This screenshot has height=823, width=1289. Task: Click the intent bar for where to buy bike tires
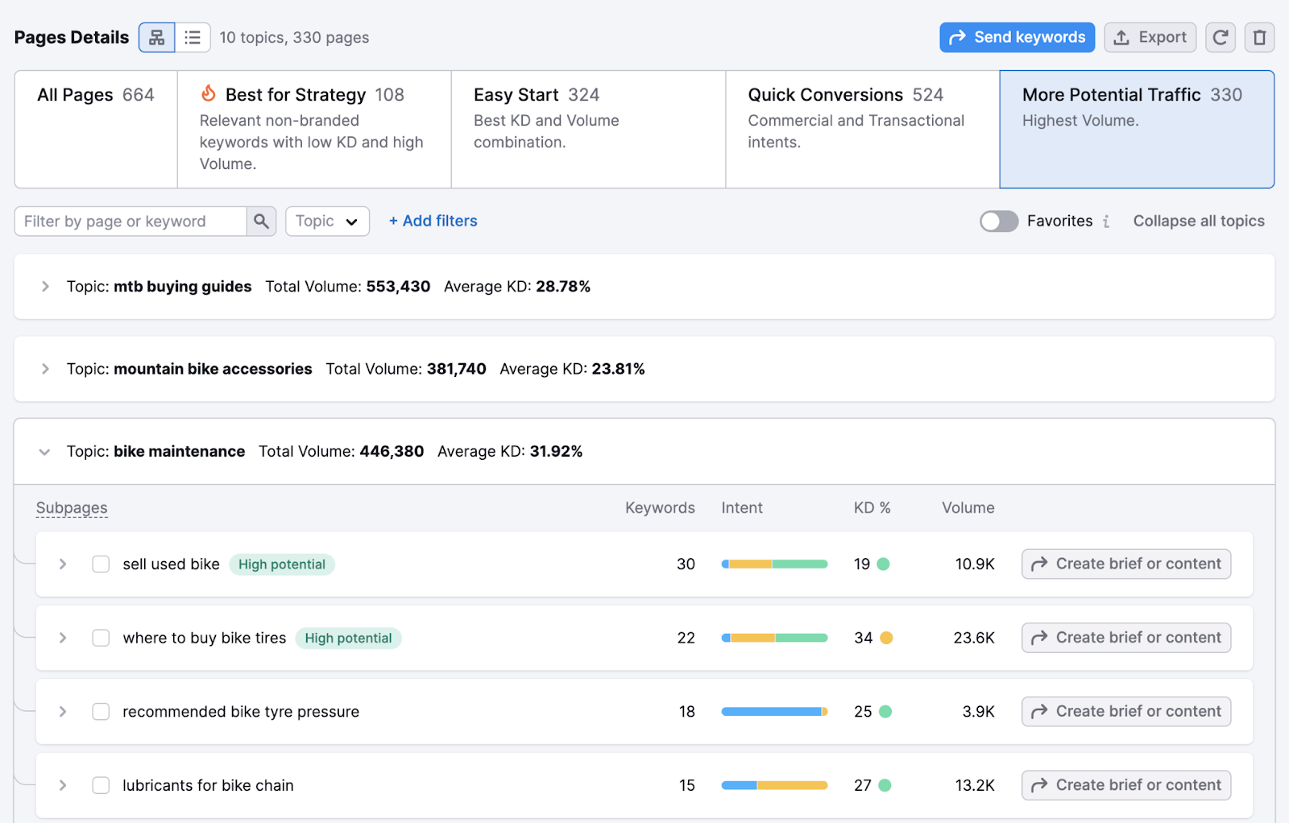pos(774,637)
